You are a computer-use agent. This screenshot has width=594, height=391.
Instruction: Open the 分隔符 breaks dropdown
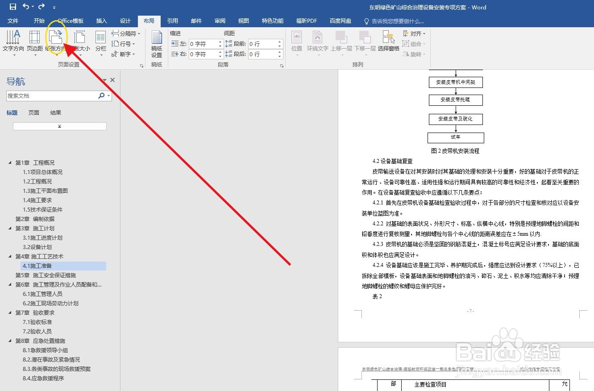point(126,33)
